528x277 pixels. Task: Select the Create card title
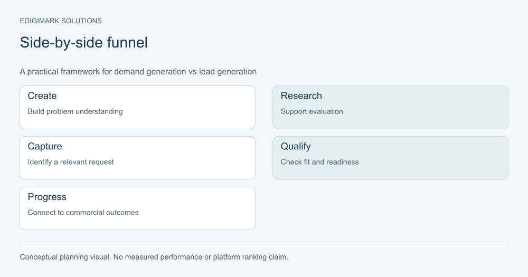click(42, 95)
